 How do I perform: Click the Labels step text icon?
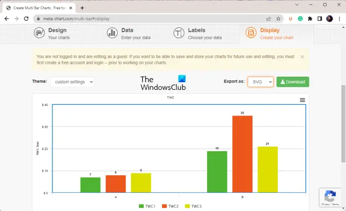pos(178,33)
